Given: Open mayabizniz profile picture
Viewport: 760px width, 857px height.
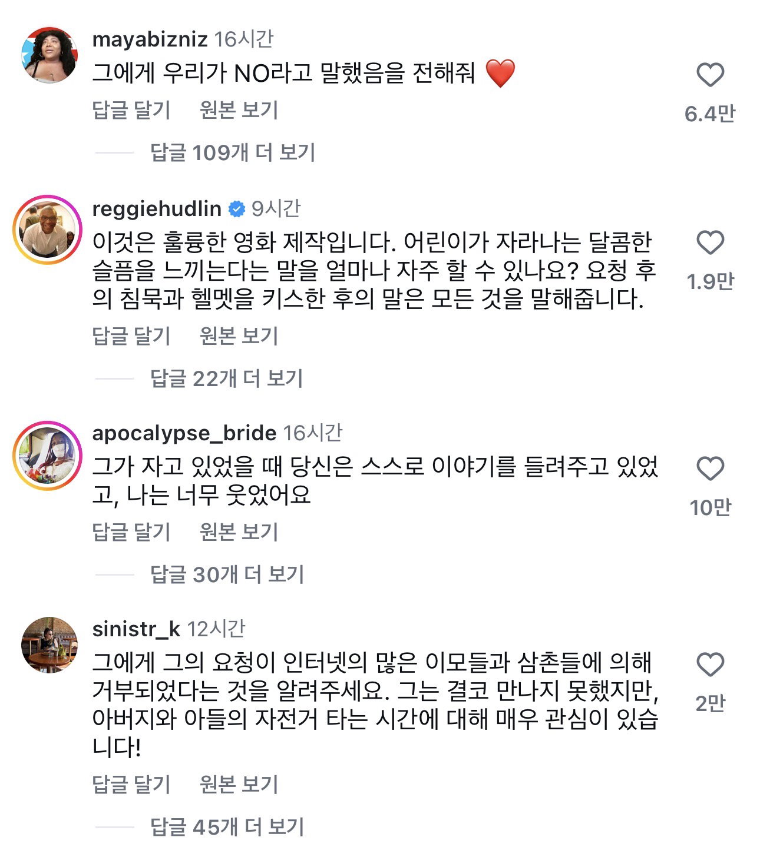Looking at the screenshot, I should [49, 55].
